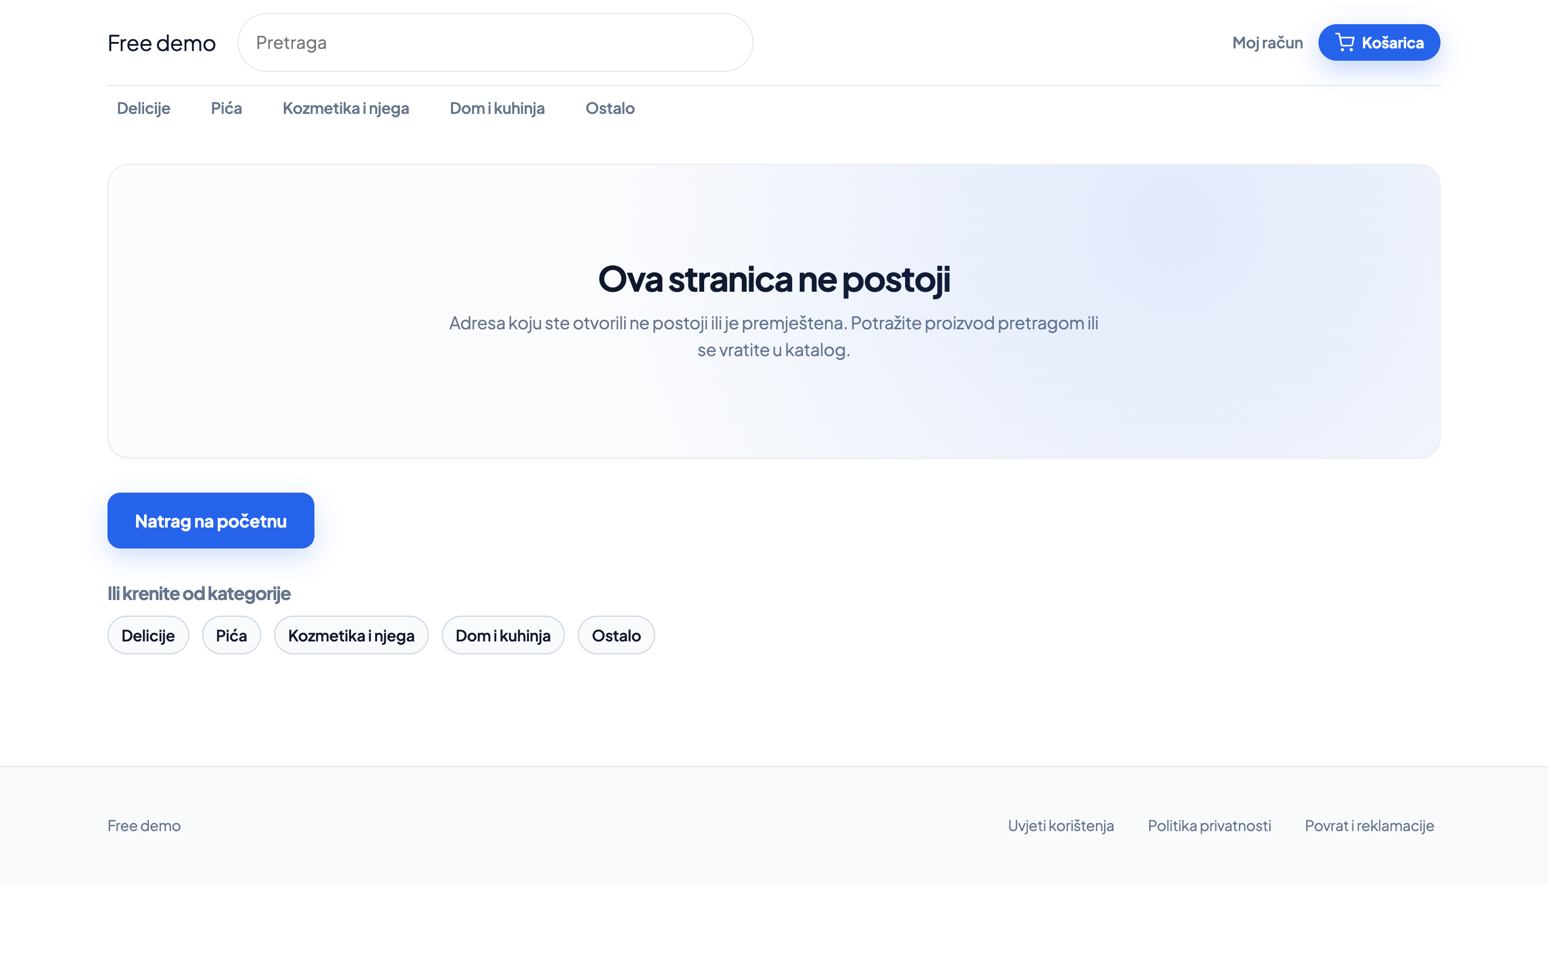
Task: Click the Adresa koju ste otvorili paragraph
Action: pos(774,336)
